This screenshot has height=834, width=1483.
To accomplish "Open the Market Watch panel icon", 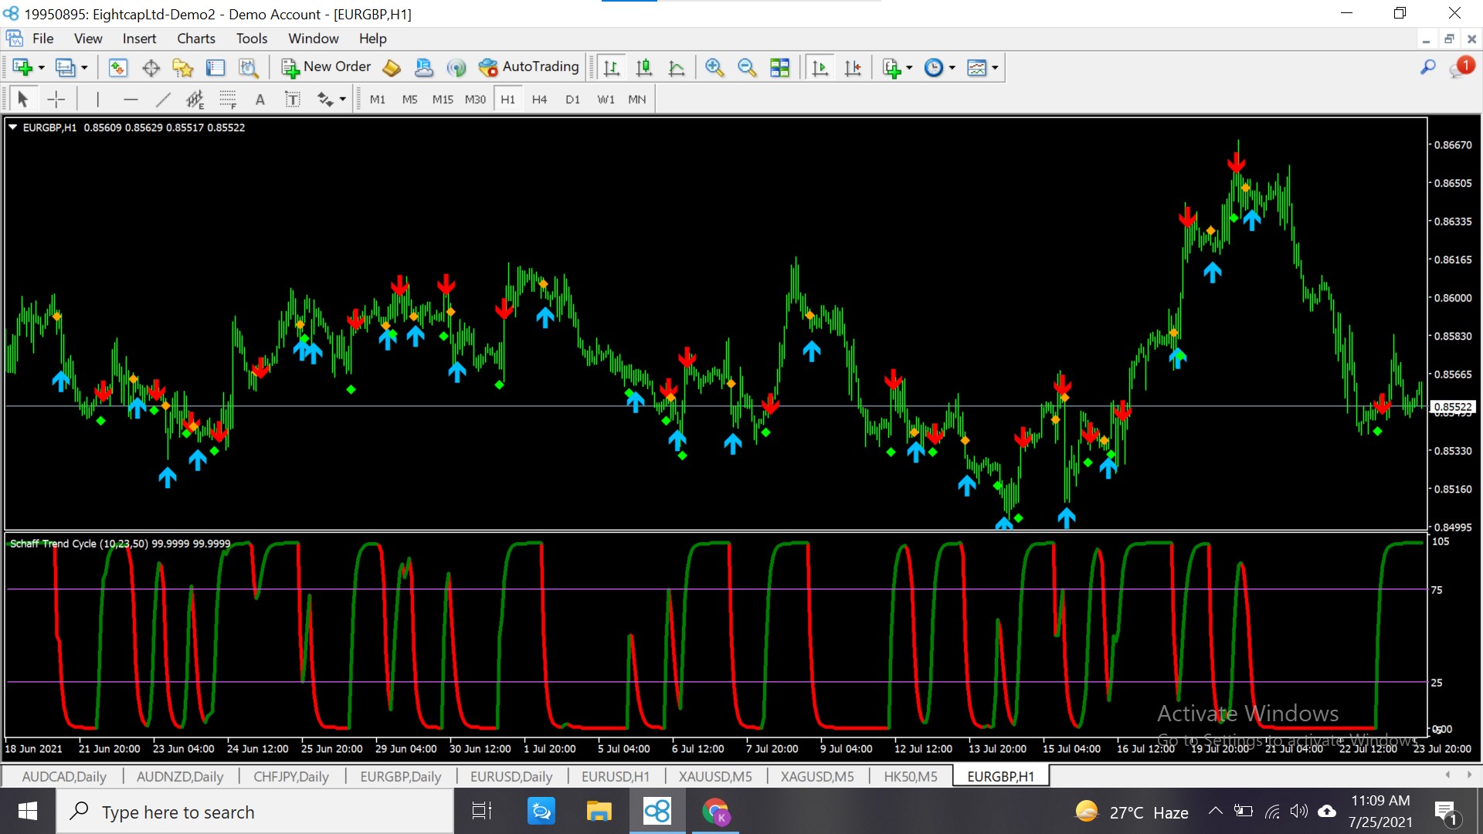I will [x=117, y=68].
